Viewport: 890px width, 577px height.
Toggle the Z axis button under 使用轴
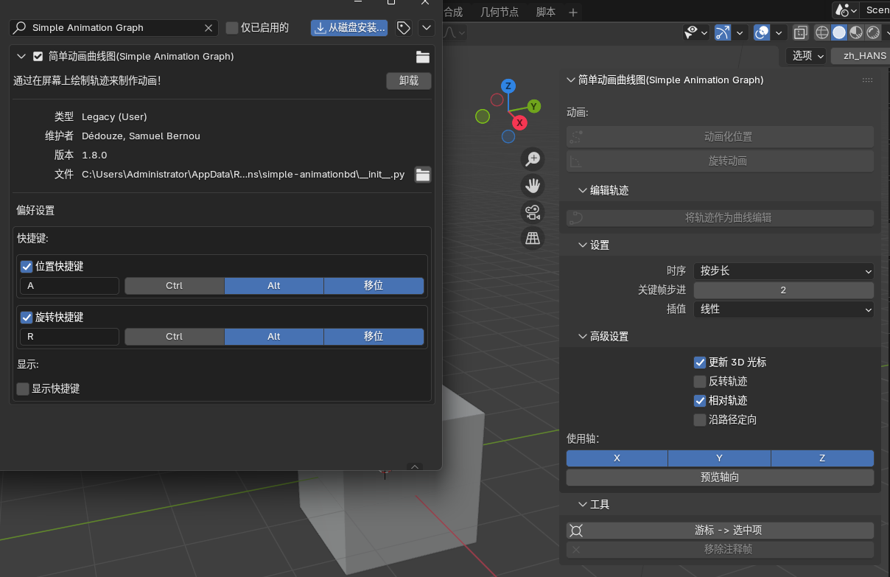[822, 458]
